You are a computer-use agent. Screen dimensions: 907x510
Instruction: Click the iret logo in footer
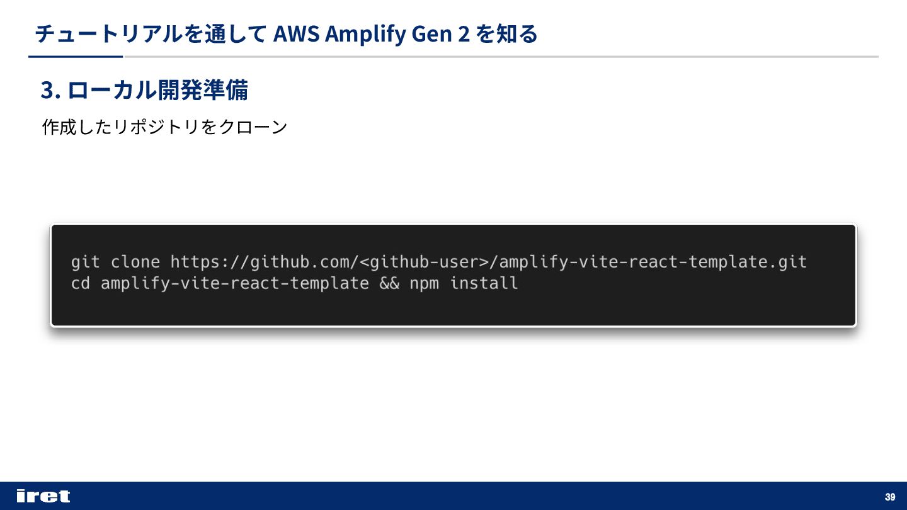pos(43,496)
